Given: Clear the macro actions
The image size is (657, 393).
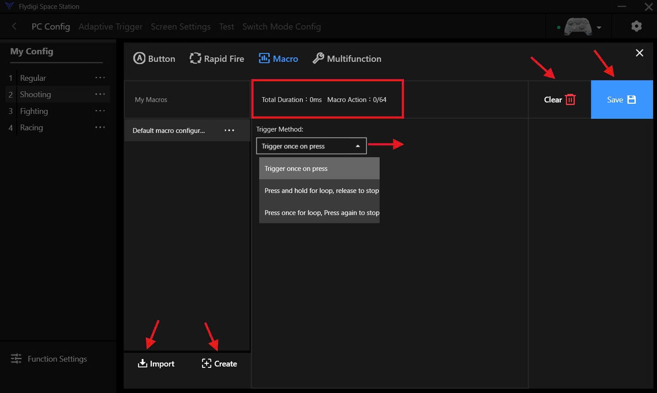Looking at the screenshot, I should (x=560, y=99).
